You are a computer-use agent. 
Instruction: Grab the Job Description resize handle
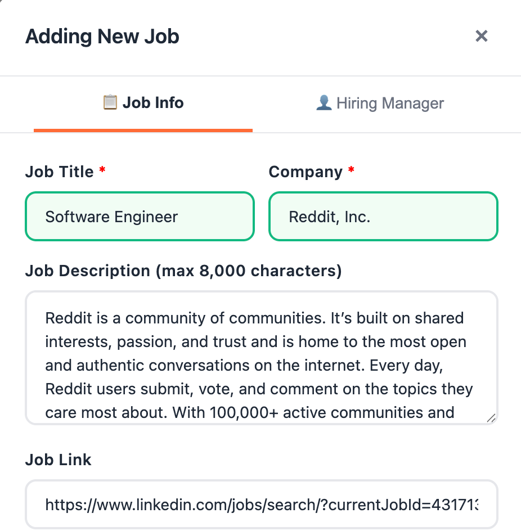click(x=491, y=417)
